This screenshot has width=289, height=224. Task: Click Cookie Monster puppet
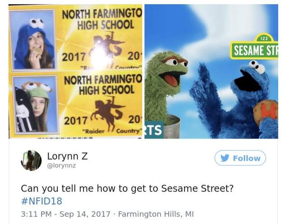pyautogui.click(x=238, y=100)
